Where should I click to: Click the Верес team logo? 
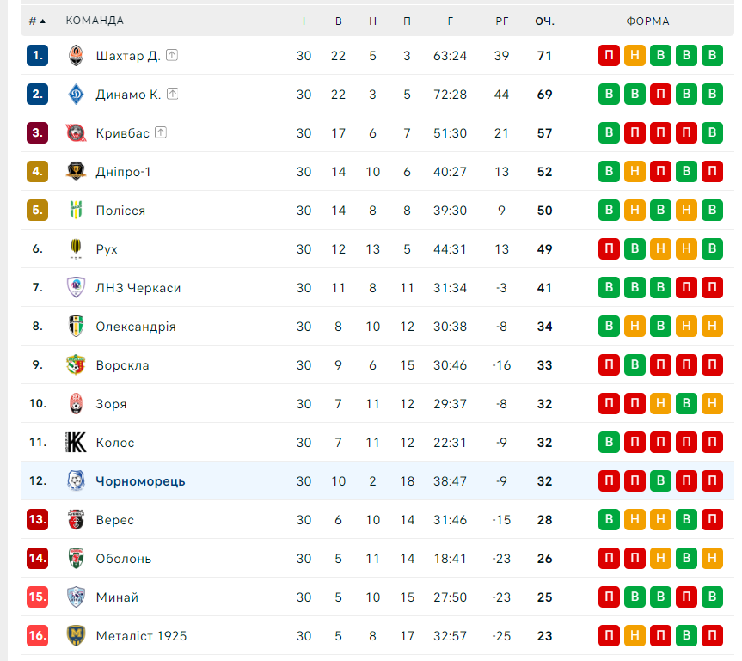[76, 519]
